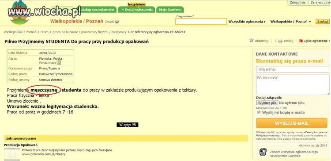Click the Politykę prywatności link

pos(267,135)
